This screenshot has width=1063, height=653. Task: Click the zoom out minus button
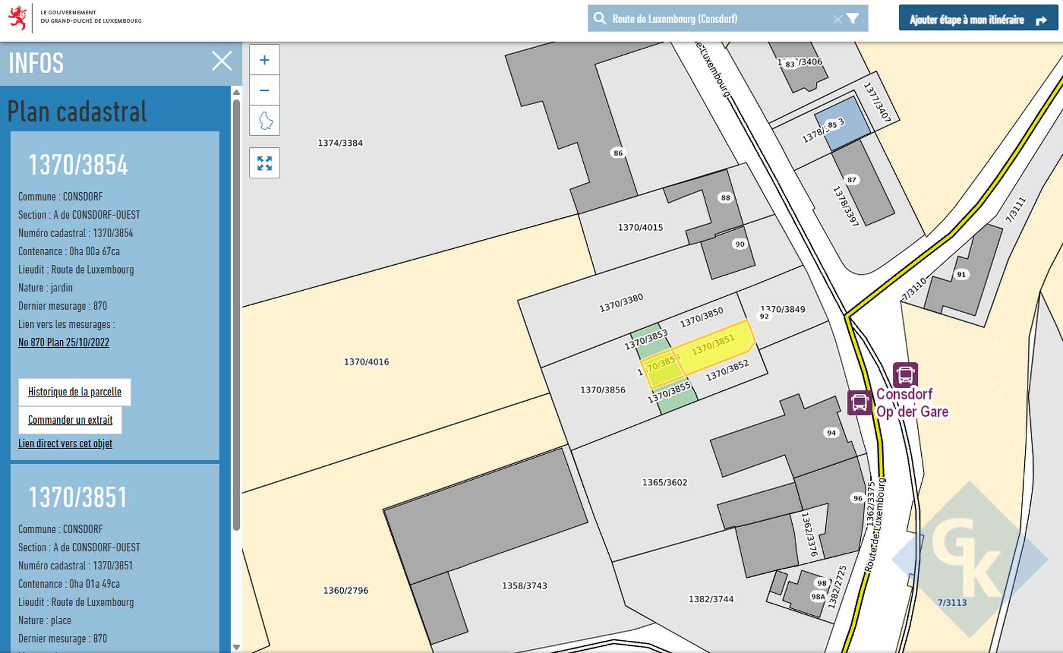(264, 90)
